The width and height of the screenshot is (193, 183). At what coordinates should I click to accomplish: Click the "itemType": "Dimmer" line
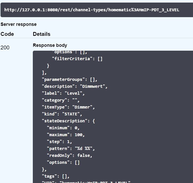tap(68, 107)
